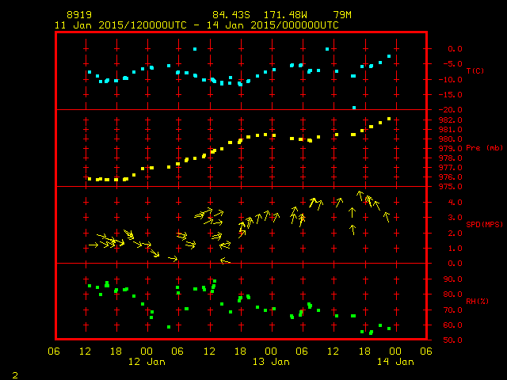The height and width of the screenshot is (380, 507).
Task: Click the 00 hour label above 12 Jan
Action: pos(147,351)
